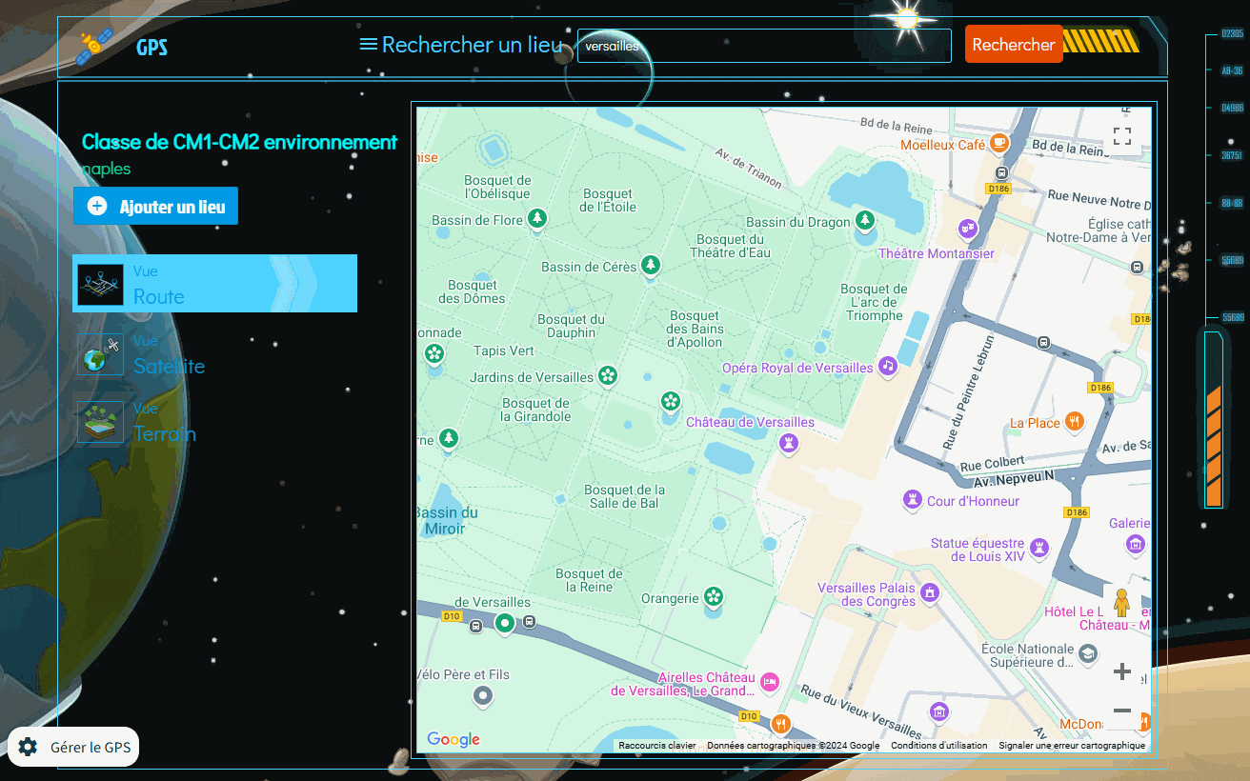Select the Château de Versailles marker
The height and width of the screenshot is (781, 1250).
(x=789, y=443)
